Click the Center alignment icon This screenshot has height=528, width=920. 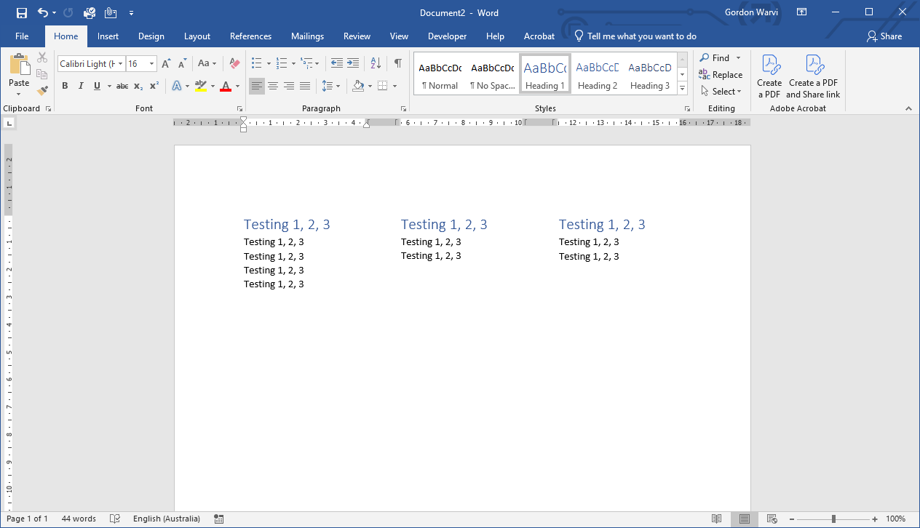tap(273, 86)
